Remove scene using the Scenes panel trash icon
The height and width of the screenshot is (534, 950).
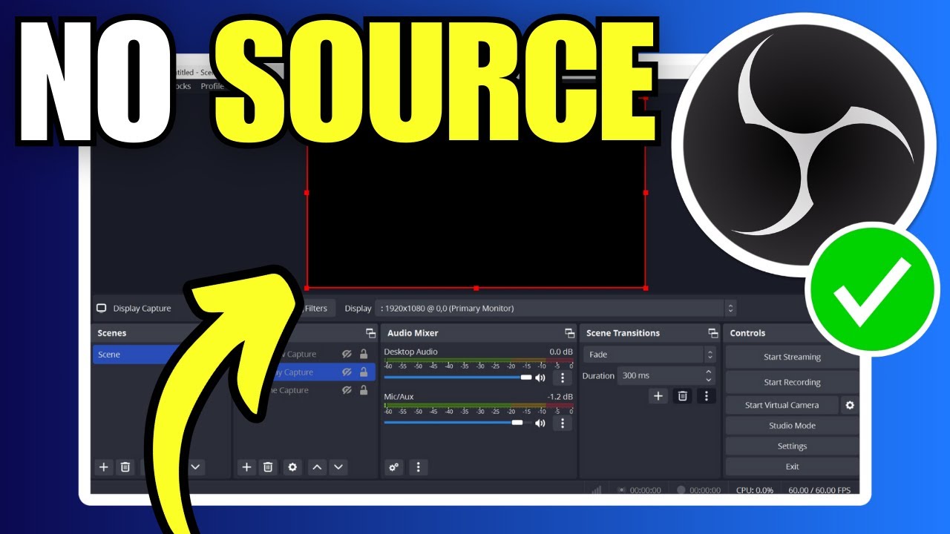(125, 467)
